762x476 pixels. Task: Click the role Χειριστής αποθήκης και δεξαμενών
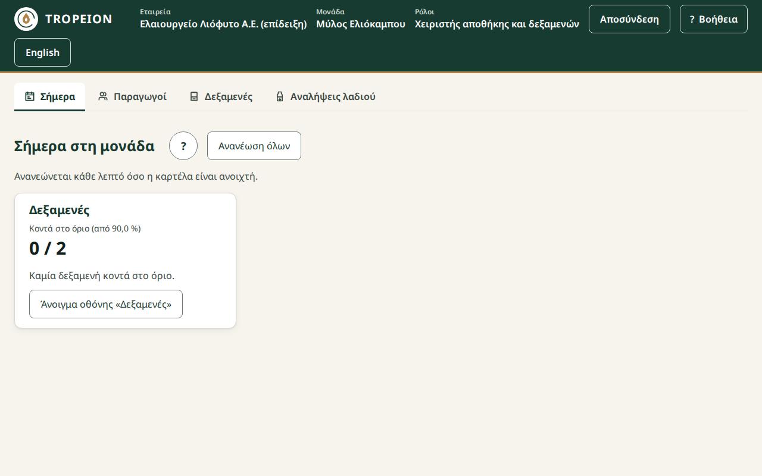[x=497, y=24]
